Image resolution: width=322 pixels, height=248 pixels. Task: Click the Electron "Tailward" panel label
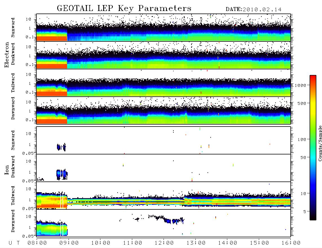point(13,83)
